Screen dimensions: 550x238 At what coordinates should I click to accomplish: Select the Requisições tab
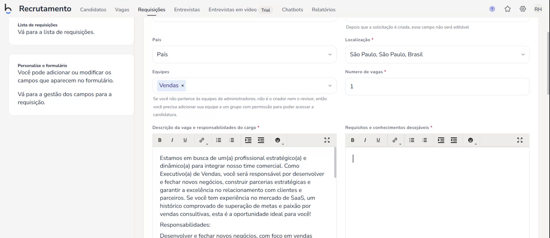(152, 9)
